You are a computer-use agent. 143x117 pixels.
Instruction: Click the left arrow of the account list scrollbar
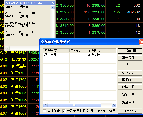[x=45, y=105]
